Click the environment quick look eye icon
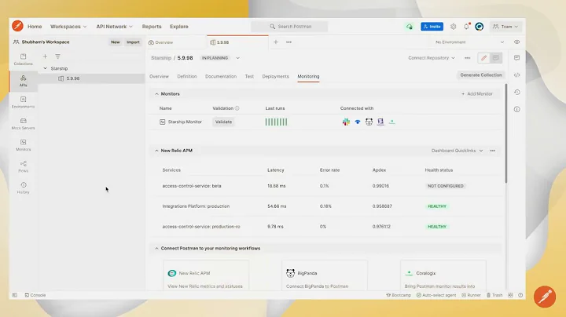The width and height of the screenshot is (566, 317). pos(517,42)
